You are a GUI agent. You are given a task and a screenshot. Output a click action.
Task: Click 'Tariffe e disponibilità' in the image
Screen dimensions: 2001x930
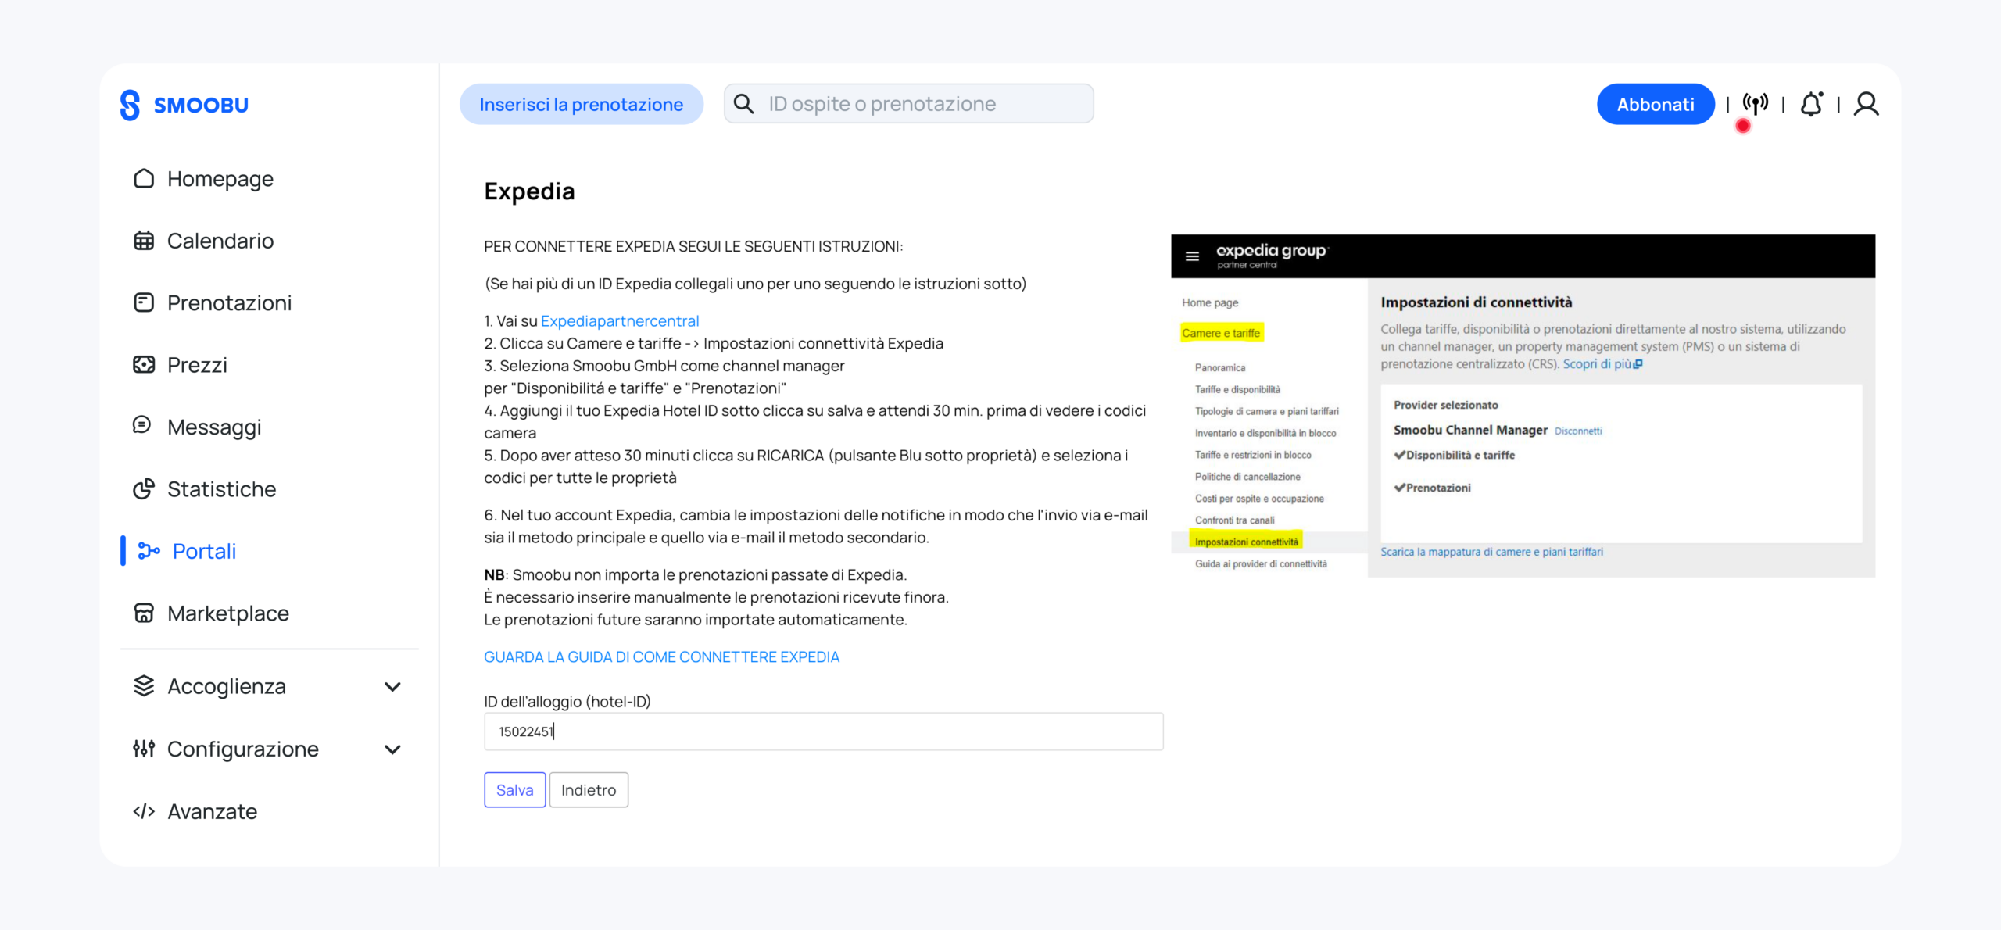click(x=1237, y=389)
